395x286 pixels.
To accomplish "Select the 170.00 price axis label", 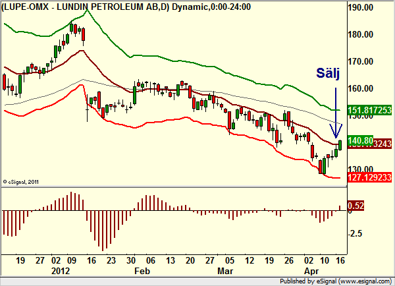I will [x=361, y=61].
